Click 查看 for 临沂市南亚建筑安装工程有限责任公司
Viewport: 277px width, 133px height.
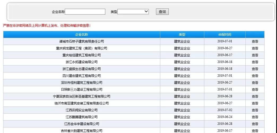point(255,103)
